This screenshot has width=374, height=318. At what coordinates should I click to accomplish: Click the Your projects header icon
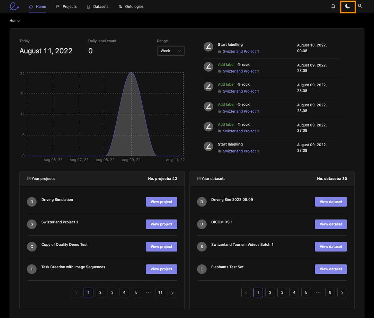[x=29, y=178]
